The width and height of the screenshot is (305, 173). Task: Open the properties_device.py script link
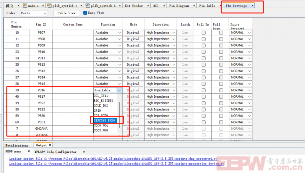(117, 164)
